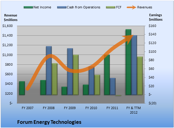
Task: Click the '$1,400' left axis value
Action: pos(8,35)
